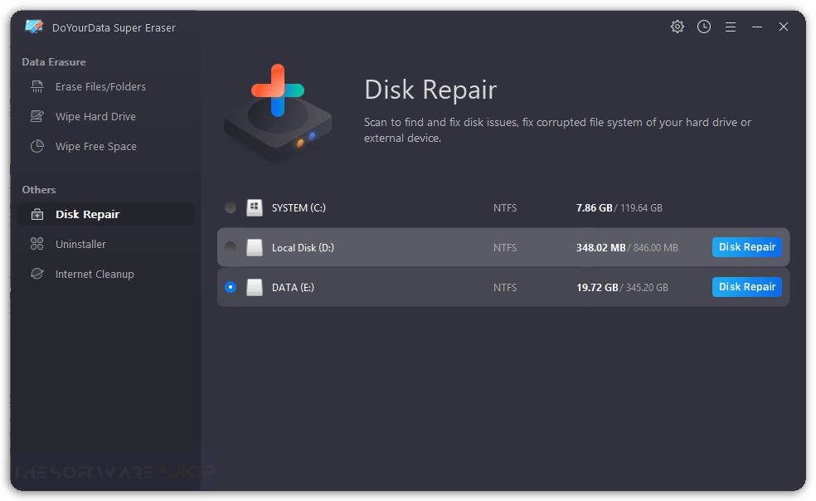The image size is (816, 501).
Task: Select the DATA (E:) radio button
Action: (231, 287)
